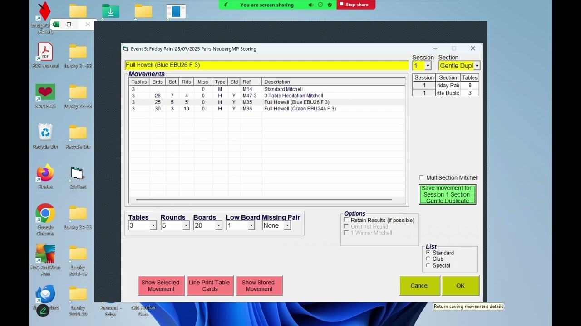Select the Larsky 21-22 folder

[78, 55]
